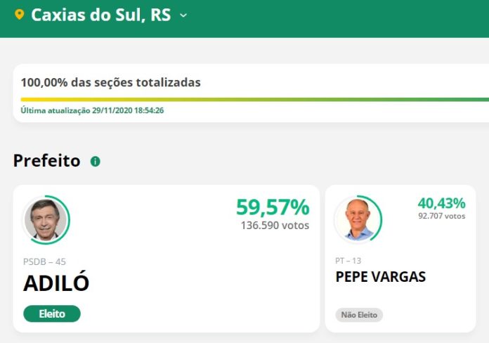This screenshot has width=489, height=343.
Task: Click the yellow location pin icon
Action: click(x=20, y=15)
